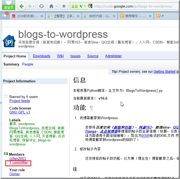Viewport: 180px width, 179px height.
Task: Close the 实时内容 tab
Action: tap(114, 16)
